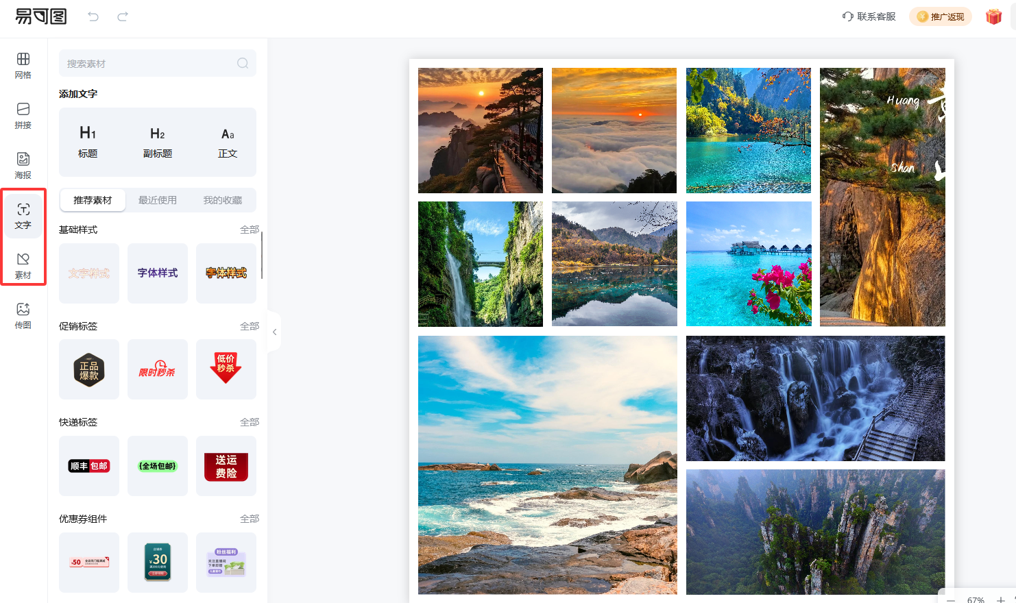Select the 拼接 stitching tool

coord(23,116)
